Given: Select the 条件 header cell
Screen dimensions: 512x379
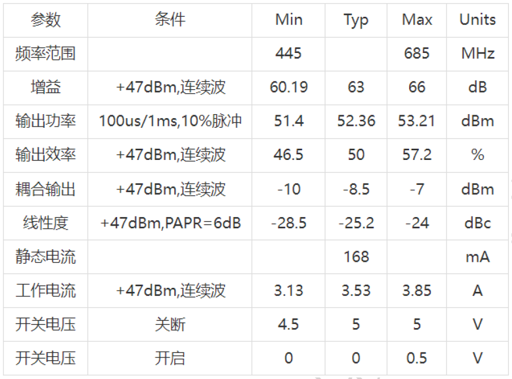Looking at the screenshot, I should [170, 19].
